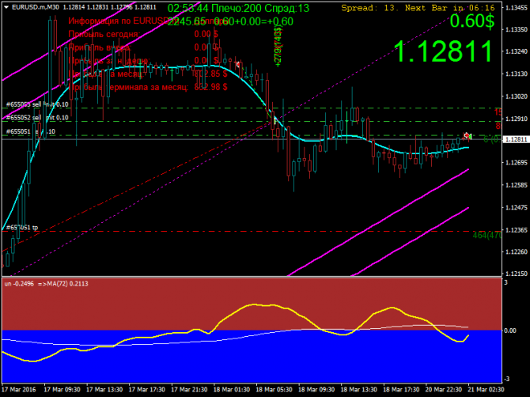Click the 1.13020 price scale value
This screenshot has height=397, width=530.
pos(516,96)
